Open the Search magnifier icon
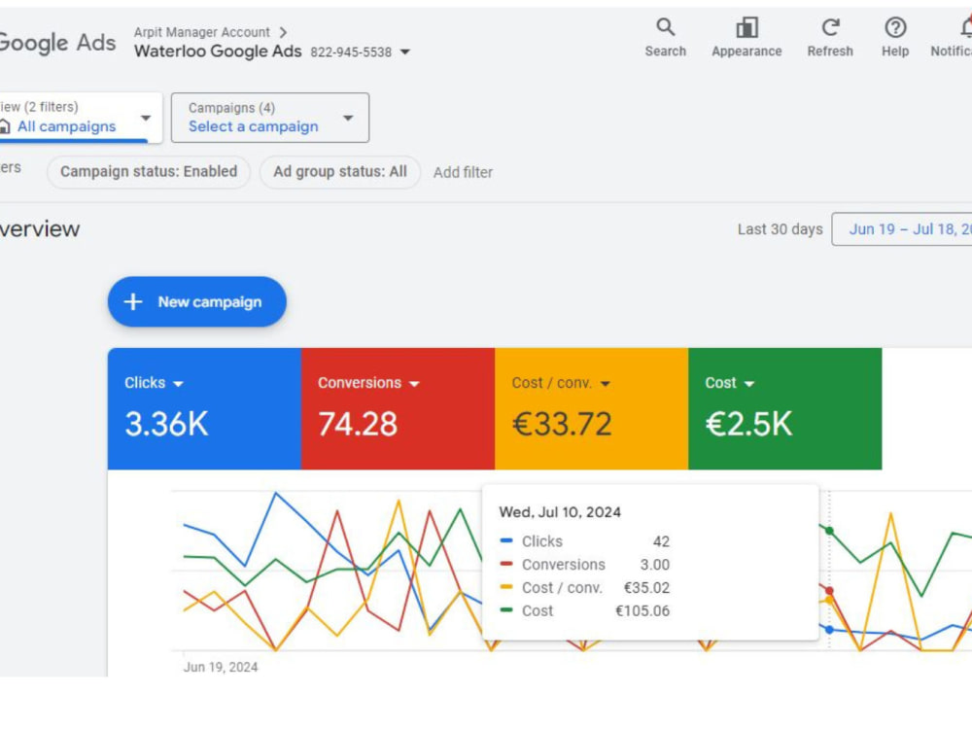The image size is (972, 729). click(x=665, y=27)
